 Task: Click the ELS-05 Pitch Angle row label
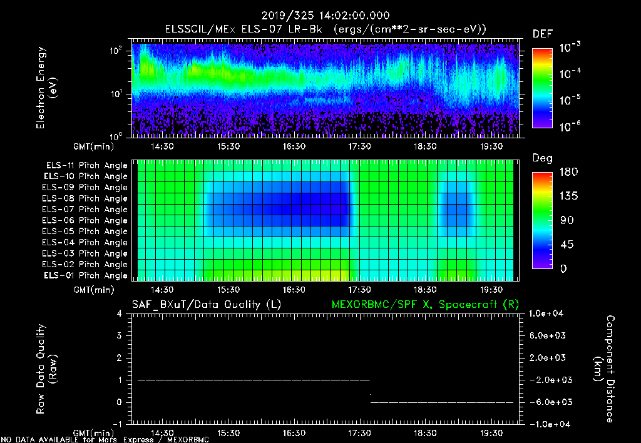tap(85, 232)
